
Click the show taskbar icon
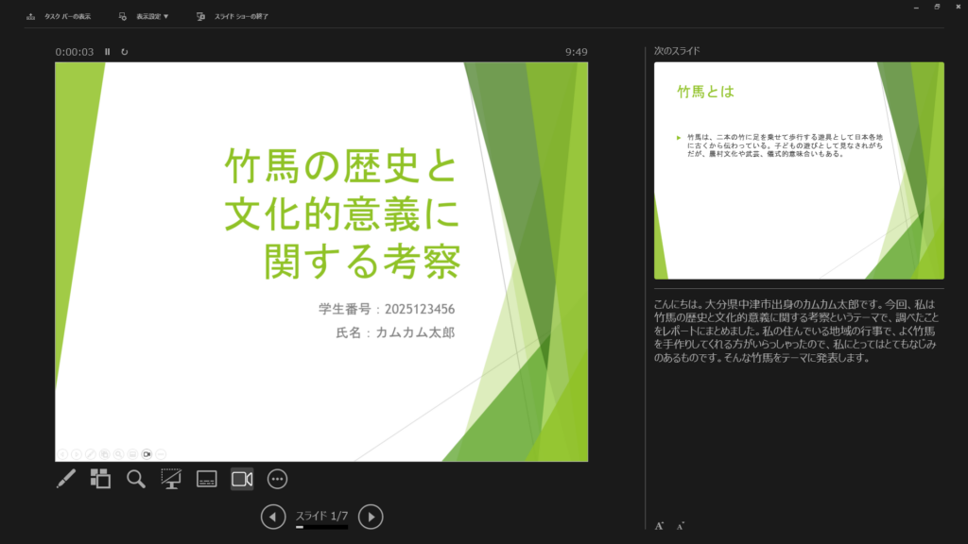tap(31, 17)
